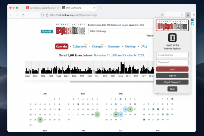This screenshot has height=136, width=204.
Task: Open a new tab with the plus icon
Action: point(100,8)
